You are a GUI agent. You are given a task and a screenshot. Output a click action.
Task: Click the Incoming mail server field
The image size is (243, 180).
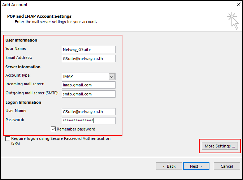click(88, 85)
